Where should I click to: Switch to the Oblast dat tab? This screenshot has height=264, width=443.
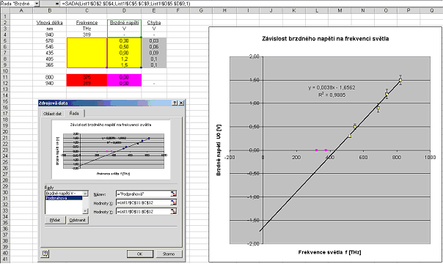(x=52, y=114)
